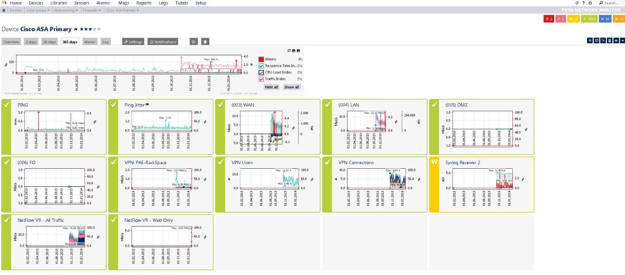Screen dimensions: 625x275
Task: Log out using the power icon
Action: click(590, 3)
